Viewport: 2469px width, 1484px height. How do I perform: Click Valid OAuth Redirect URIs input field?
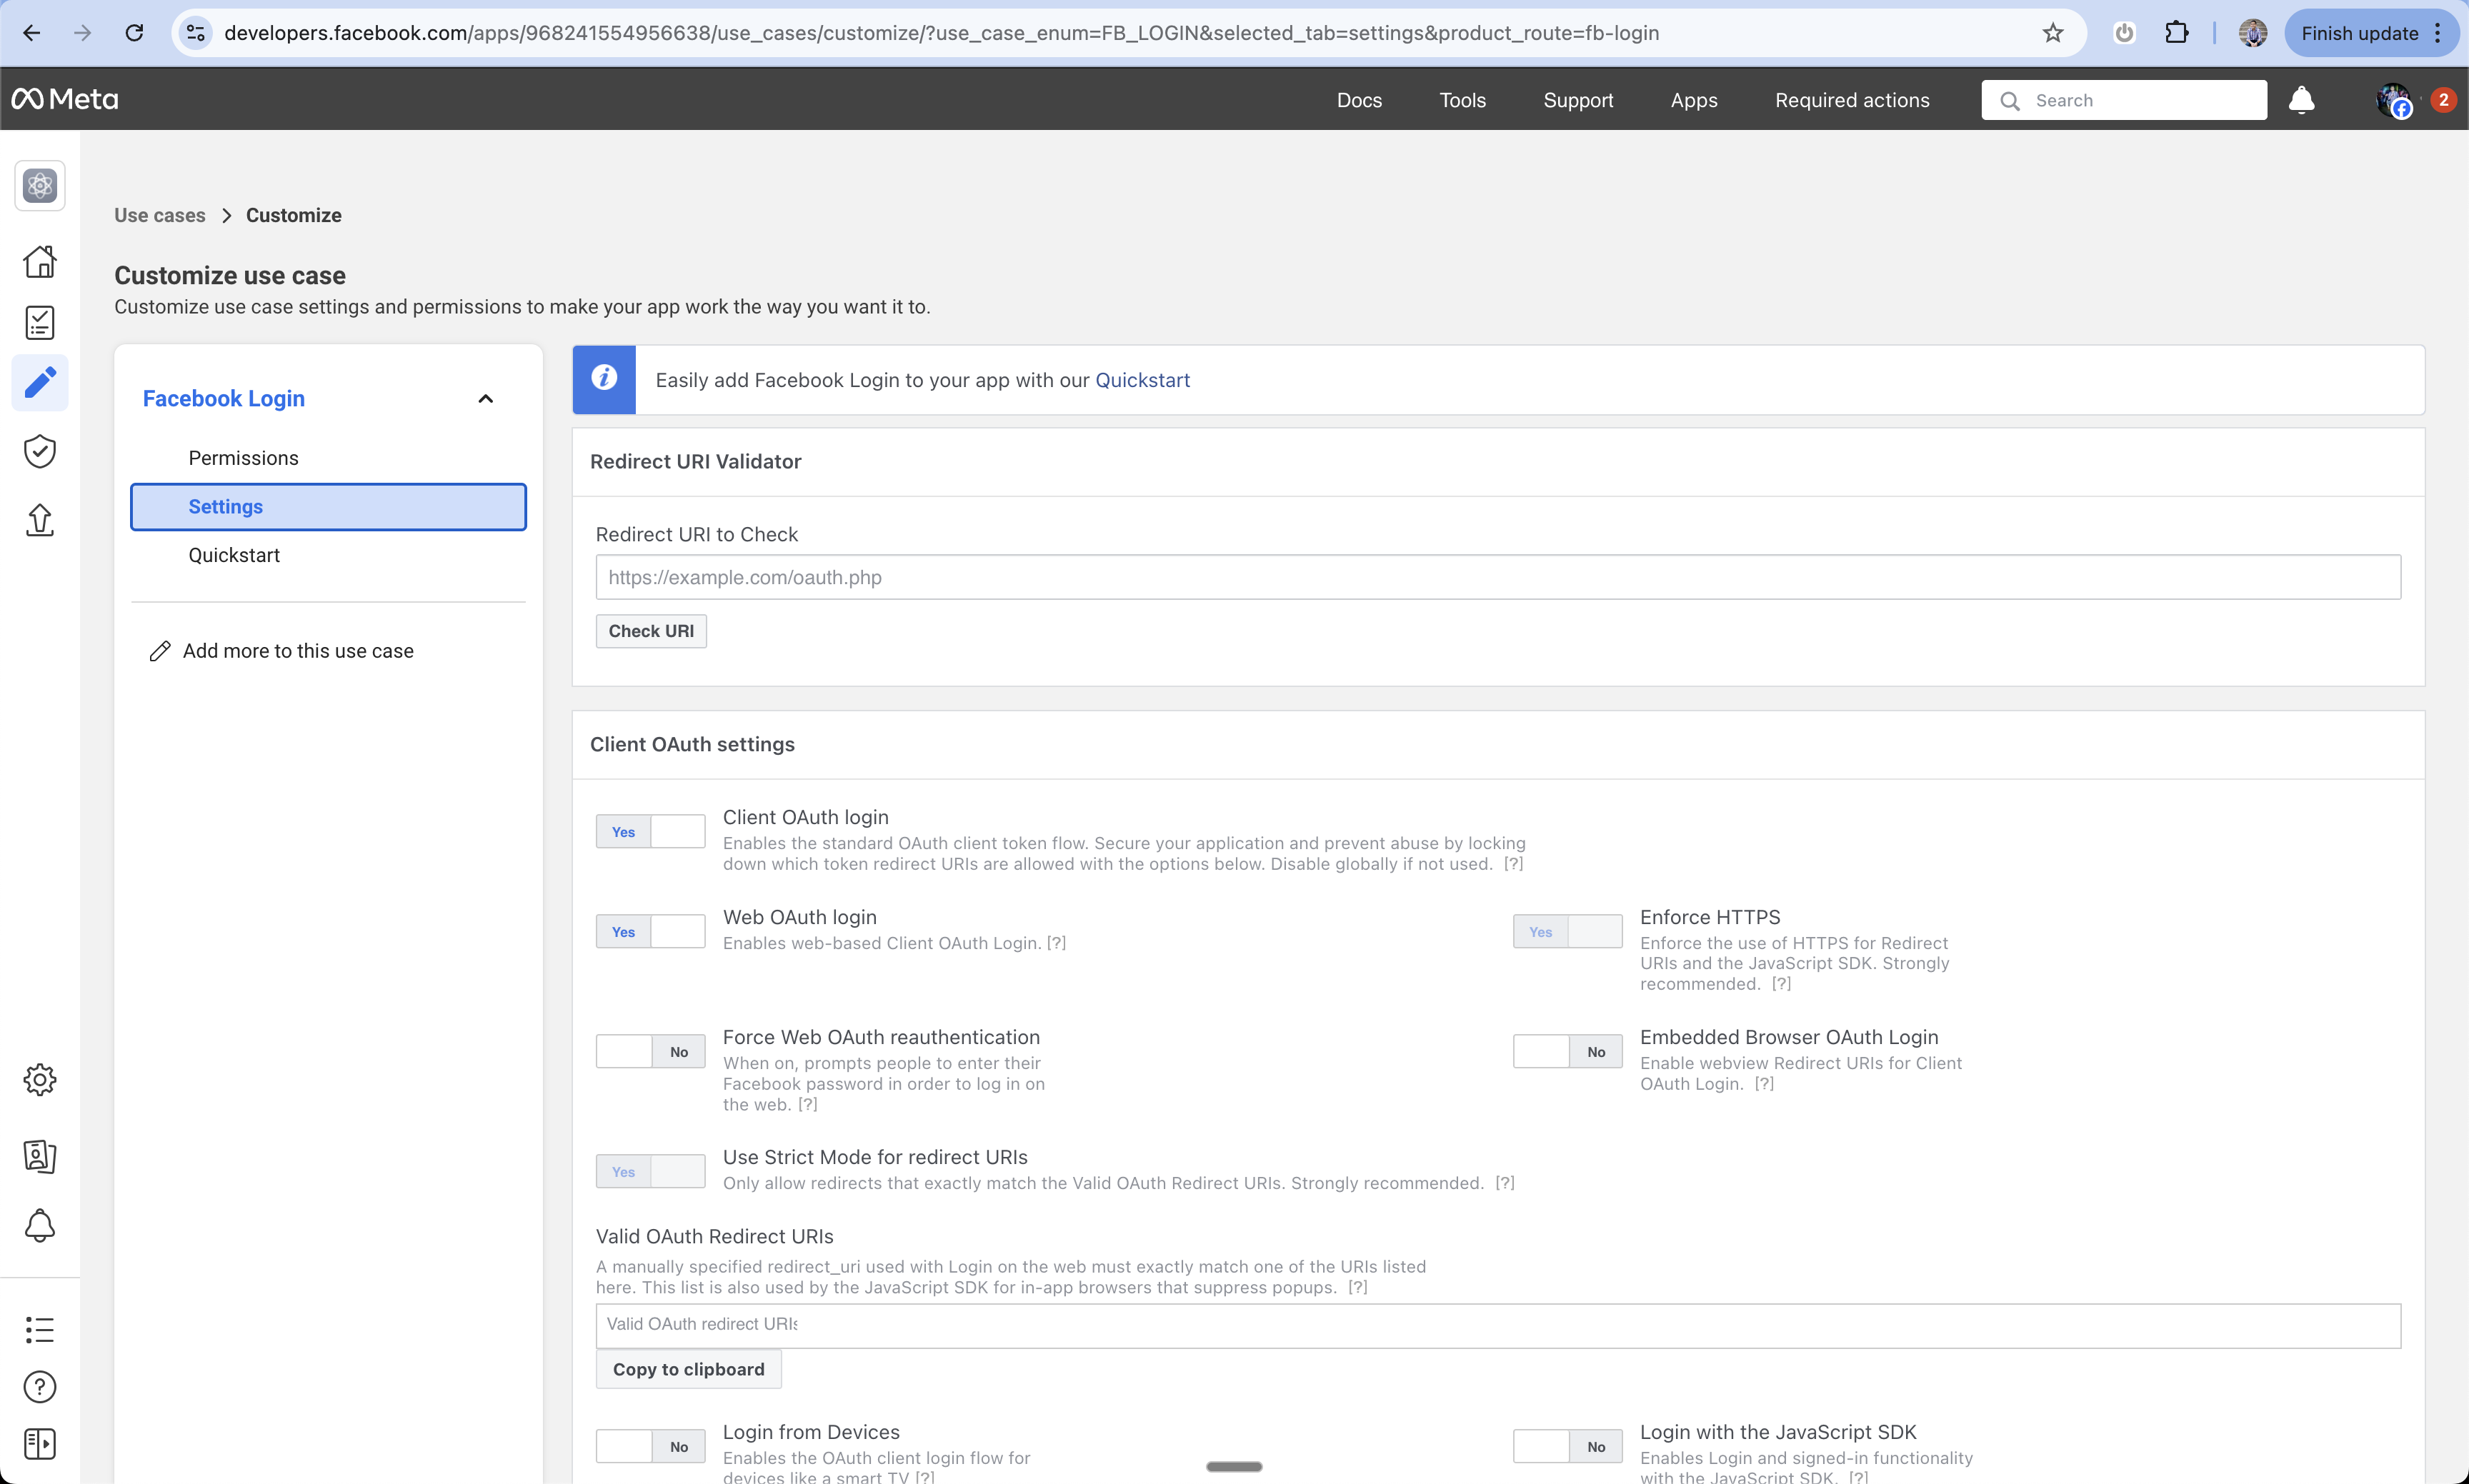pyautogui.click(x=1497, y=1325)
